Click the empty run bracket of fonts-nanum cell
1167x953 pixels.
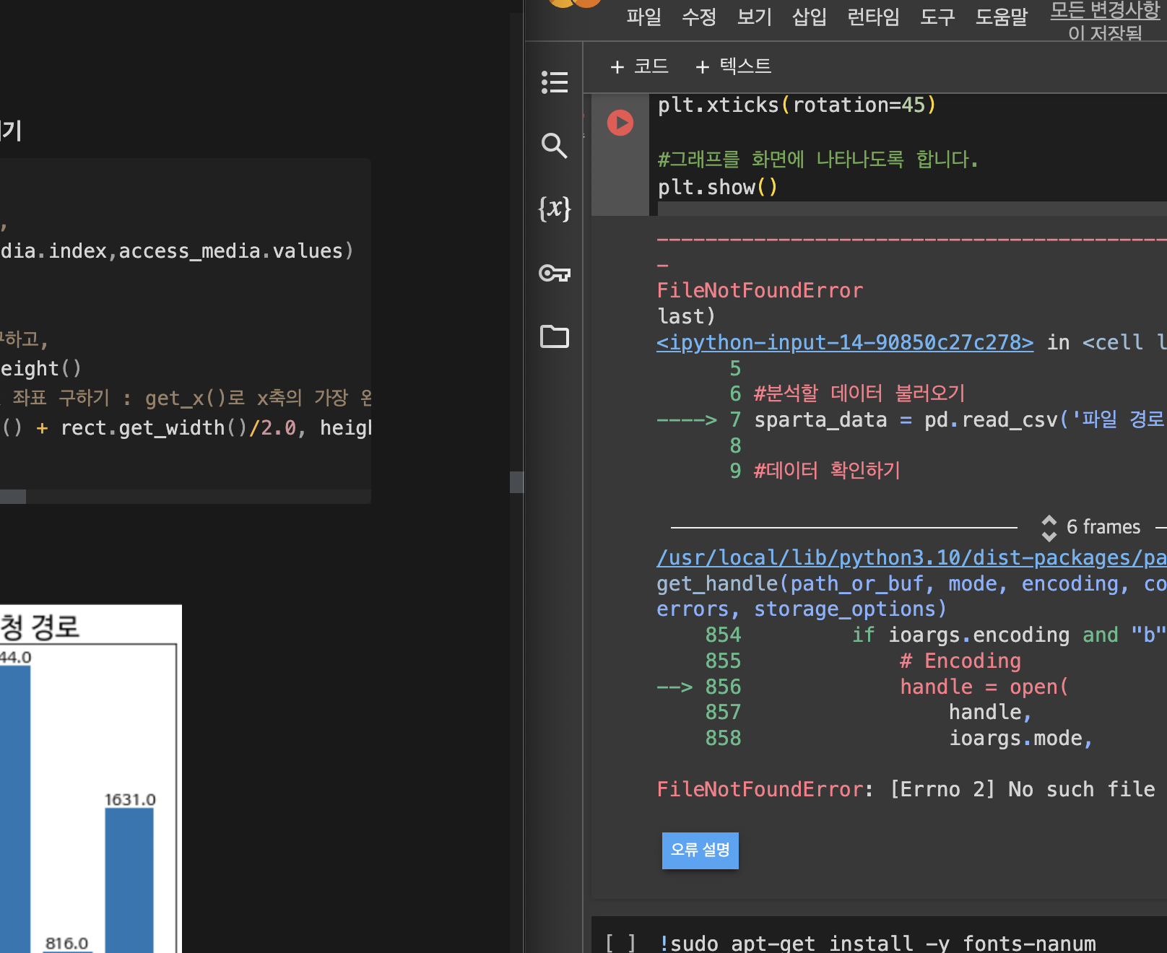(620, 943)
